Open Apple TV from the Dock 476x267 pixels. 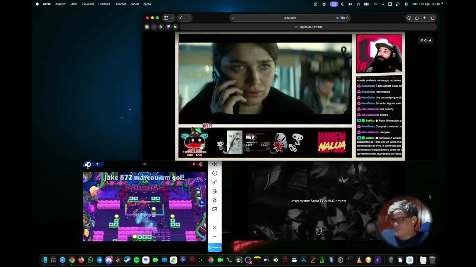266,260
